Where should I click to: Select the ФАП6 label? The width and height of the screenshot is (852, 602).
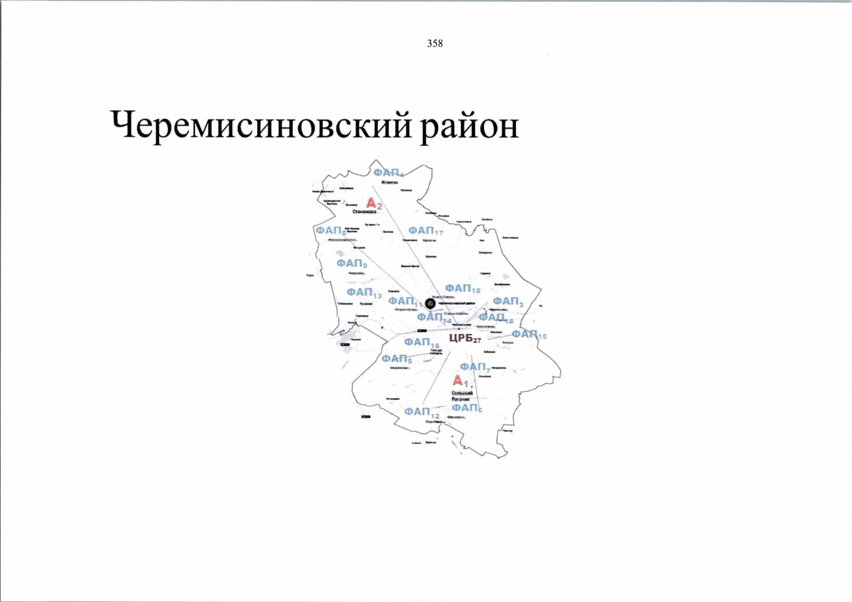click(467, 408)
